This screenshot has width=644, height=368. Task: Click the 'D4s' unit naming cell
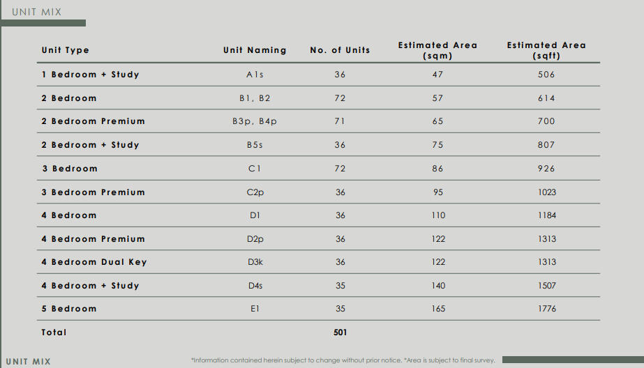click(x=255, y=286)
